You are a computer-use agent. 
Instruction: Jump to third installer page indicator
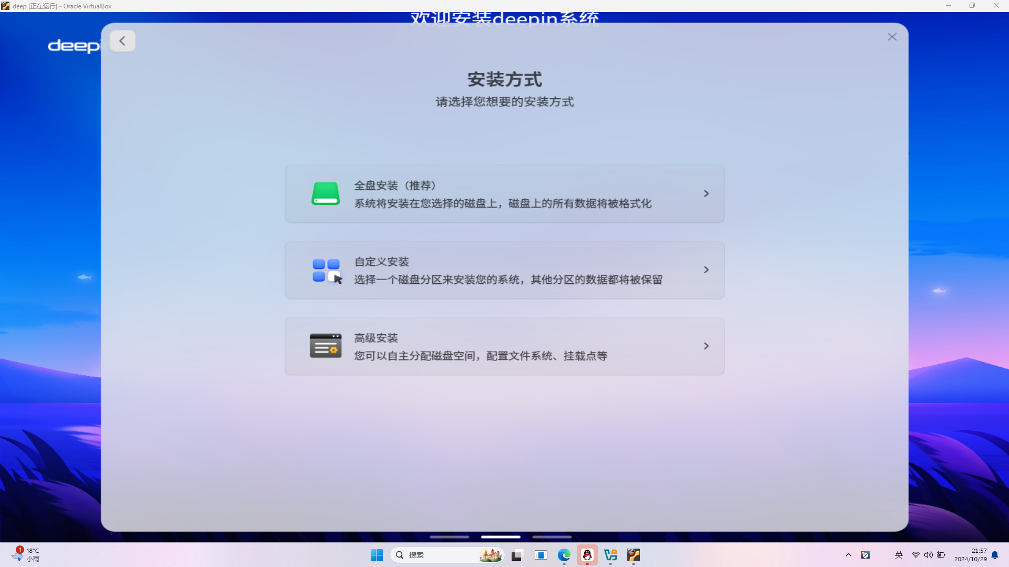click(552, 537)
